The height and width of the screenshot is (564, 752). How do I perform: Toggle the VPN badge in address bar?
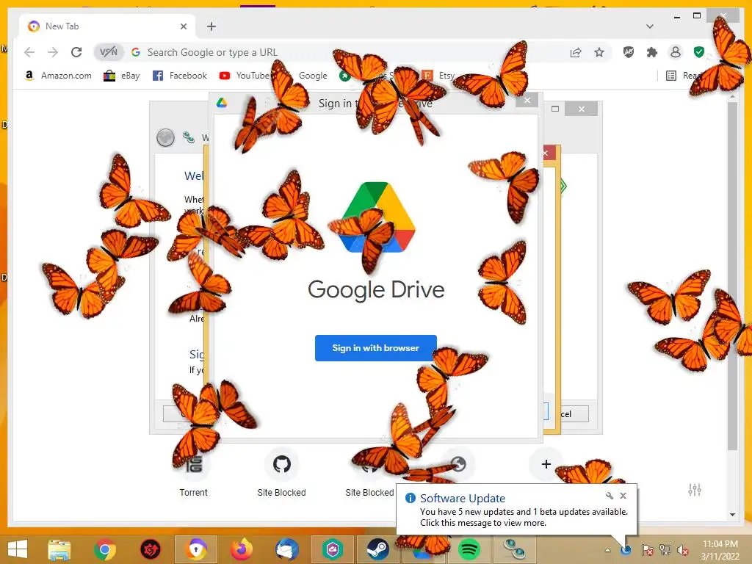point(109,52)
